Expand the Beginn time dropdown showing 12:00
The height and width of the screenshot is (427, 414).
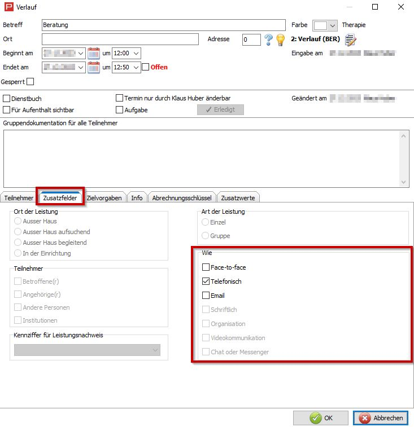pos(136,54)
